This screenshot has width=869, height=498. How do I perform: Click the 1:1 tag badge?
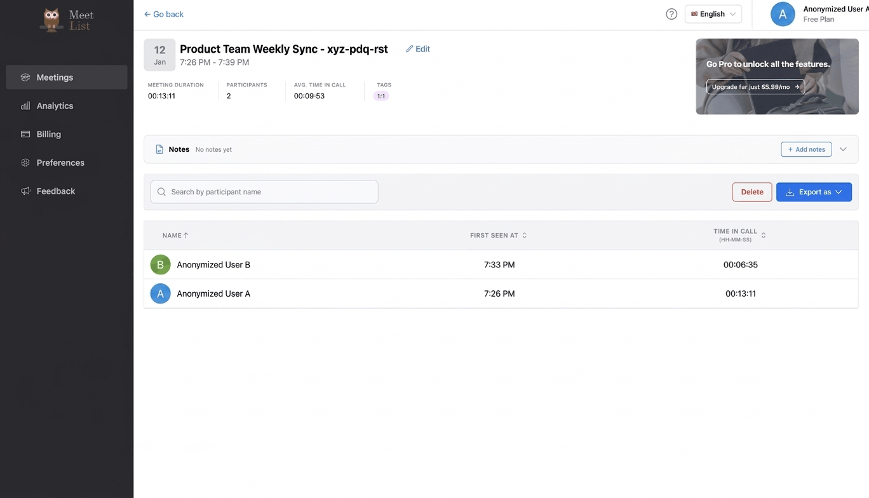[x=381, y=96]
